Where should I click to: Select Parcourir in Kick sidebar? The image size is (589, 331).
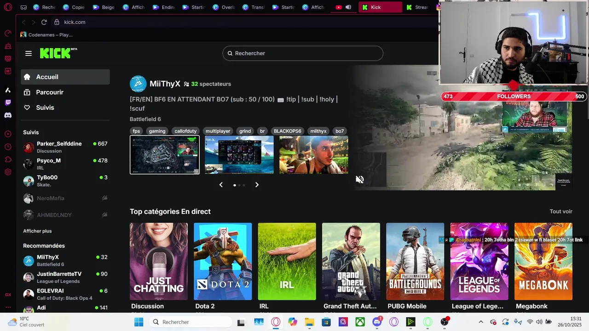pos(65,92)
